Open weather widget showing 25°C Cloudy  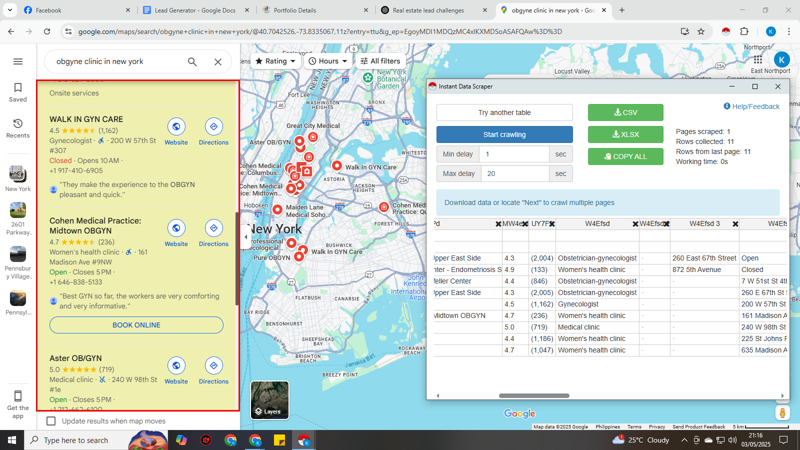click(641, 440)
